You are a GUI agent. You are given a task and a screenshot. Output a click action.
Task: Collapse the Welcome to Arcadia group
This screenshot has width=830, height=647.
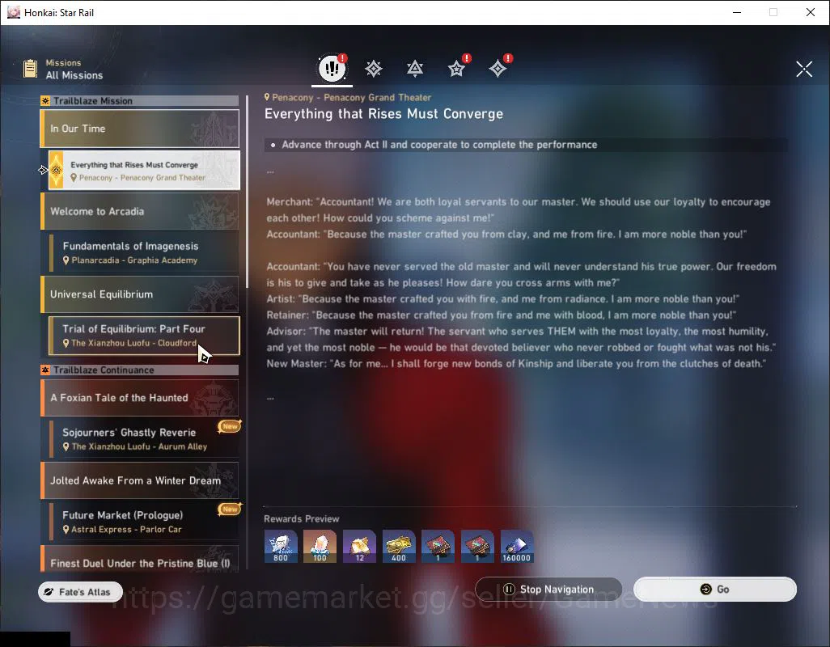pos(140,211)
